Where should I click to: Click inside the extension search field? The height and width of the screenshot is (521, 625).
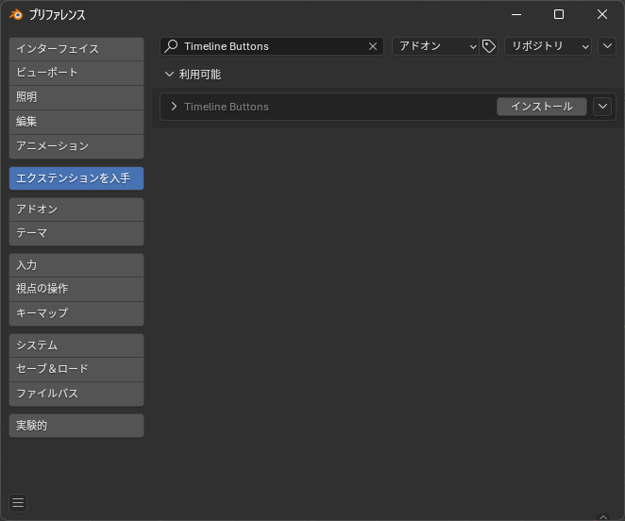(x=272, y=46)
